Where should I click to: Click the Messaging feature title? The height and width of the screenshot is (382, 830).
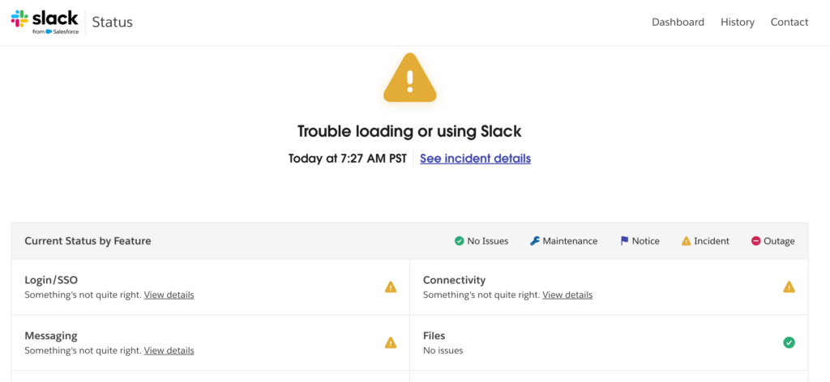[51, 336]
